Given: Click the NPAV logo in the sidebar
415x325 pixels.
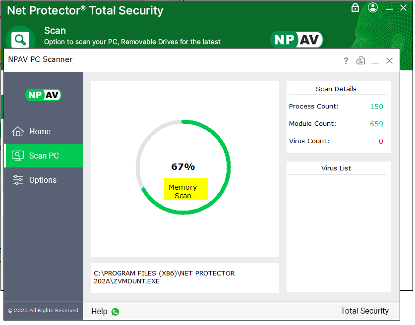Looking at the screenshot, I should click(43, 95).
